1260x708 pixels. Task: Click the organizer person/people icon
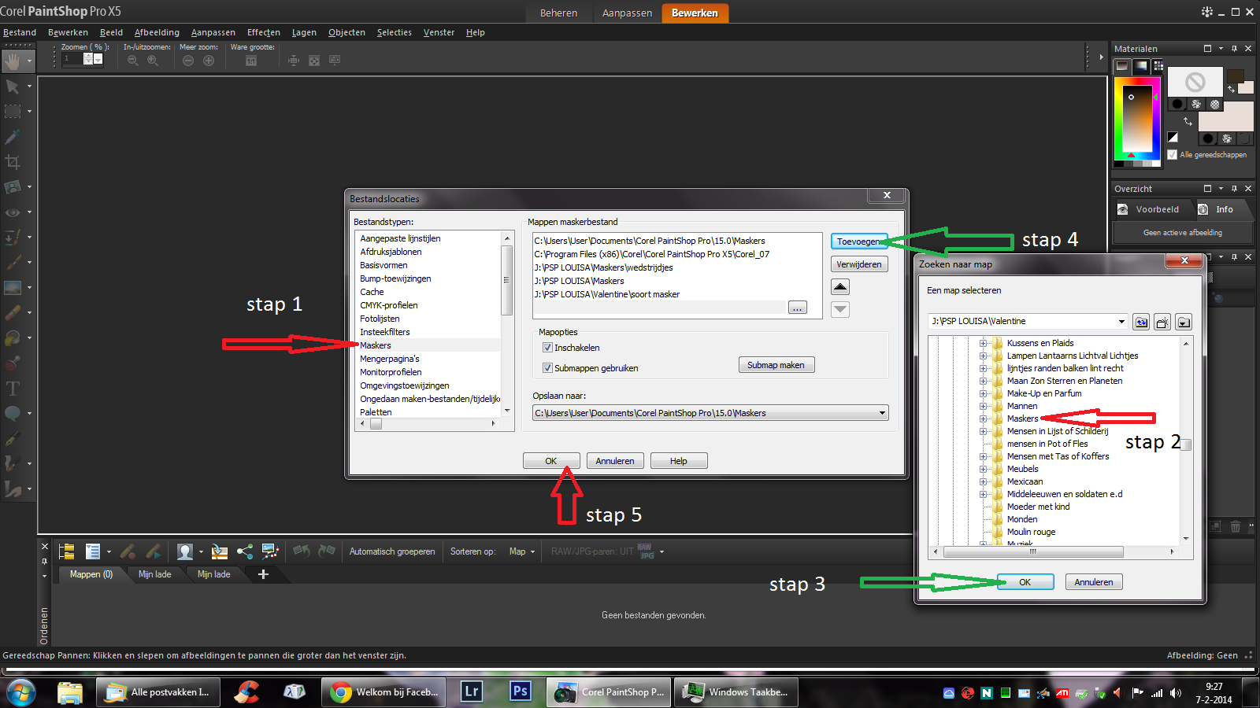tap(185, 551)
